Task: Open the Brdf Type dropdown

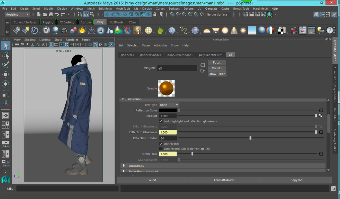Action: pos(169,105)
